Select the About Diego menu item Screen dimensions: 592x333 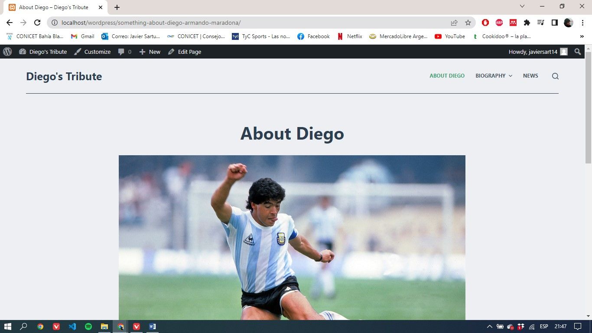click(x=447, y=76)
